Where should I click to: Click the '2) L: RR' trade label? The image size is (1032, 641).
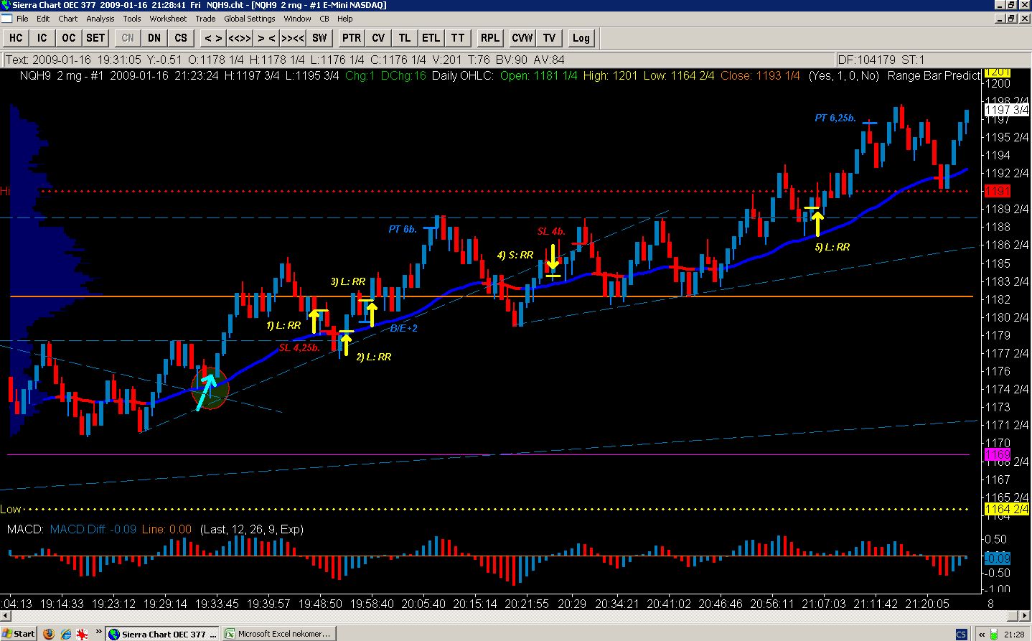click(x=374, y=357)
